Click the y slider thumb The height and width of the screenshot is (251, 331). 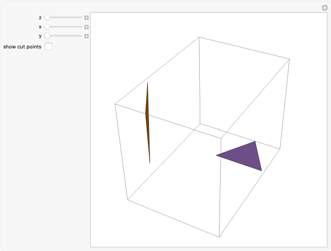pos(47,36)
